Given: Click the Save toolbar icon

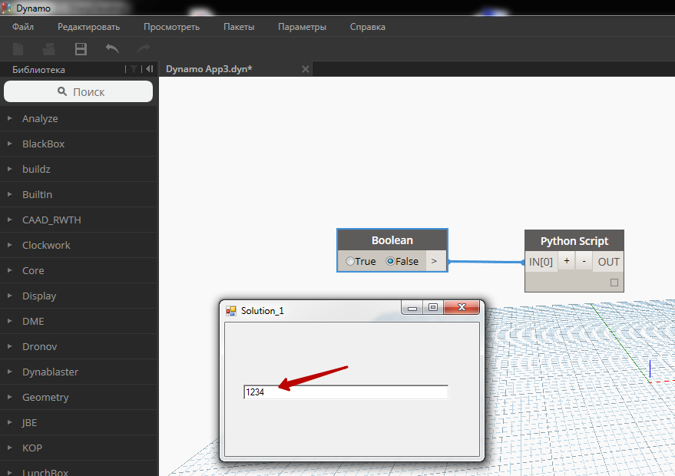Looking at the screenshot, I should 81,49.
